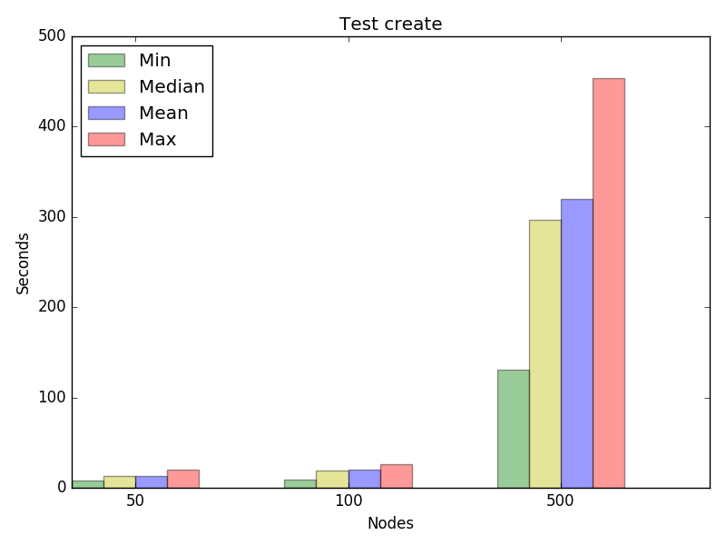Click the 'Median' legend text
726x545 pixels.
tap(172, 87)
